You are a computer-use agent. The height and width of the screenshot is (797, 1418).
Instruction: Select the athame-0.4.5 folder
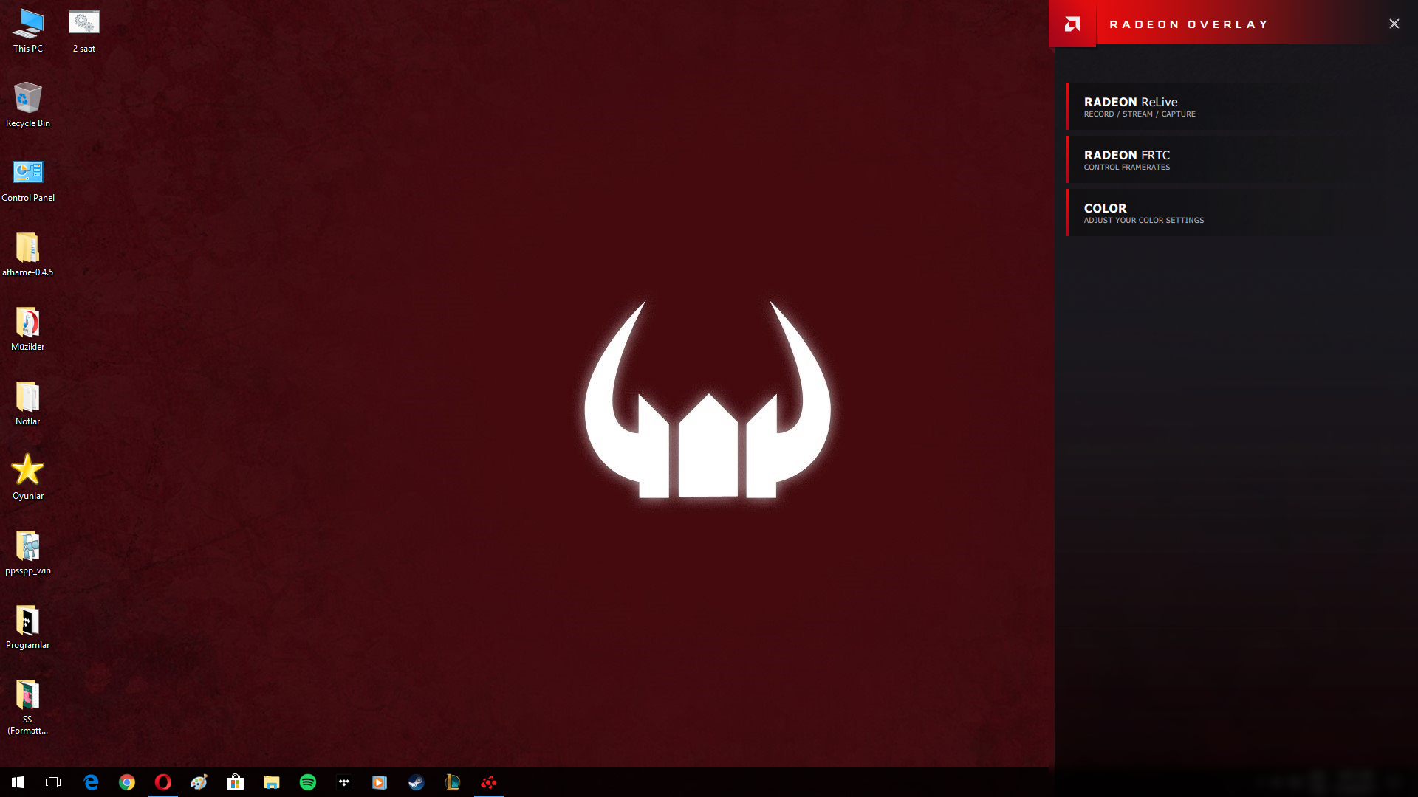(x=28, y=255)
